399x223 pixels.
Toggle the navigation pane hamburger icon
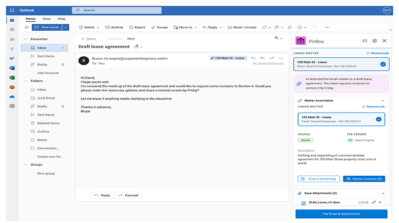click(27, 27)
